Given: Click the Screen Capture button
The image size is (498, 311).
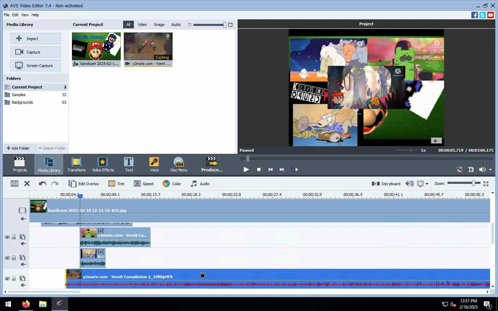Looking at the screenshot, I should click(35, 66).
